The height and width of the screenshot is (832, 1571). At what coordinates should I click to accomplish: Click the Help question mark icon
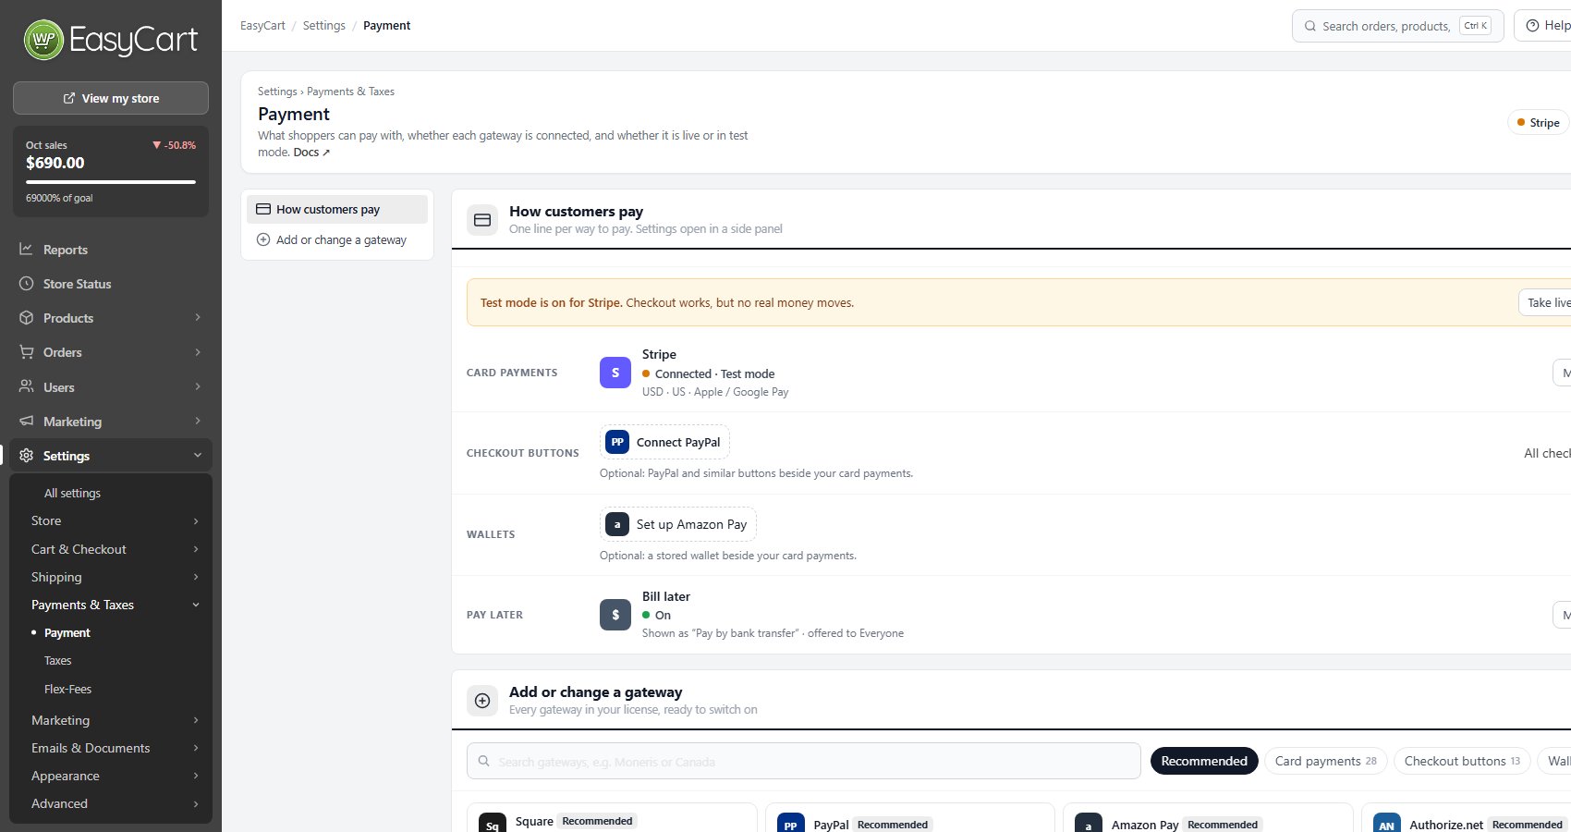coord(1532,26)
